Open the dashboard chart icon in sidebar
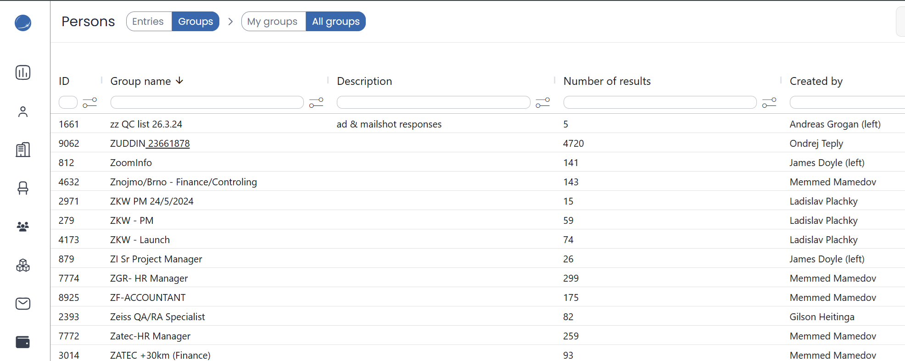The image size is (905, 361). (x=23, y=72)
